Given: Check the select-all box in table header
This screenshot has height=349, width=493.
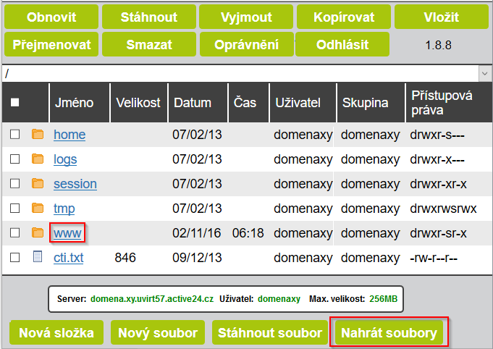Looking at the screenshot, I should click(14, 103).
